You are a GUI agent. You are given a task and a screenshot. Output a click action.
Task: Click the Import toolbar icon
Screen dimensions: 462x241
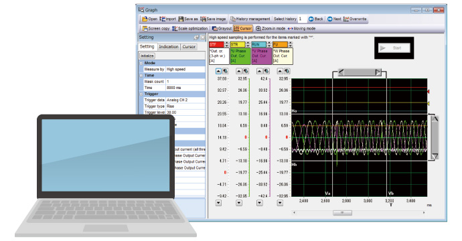click(x=162, y=19)
